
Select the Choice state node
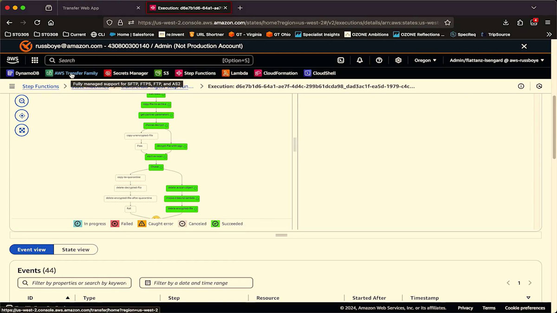pos(156,167)
